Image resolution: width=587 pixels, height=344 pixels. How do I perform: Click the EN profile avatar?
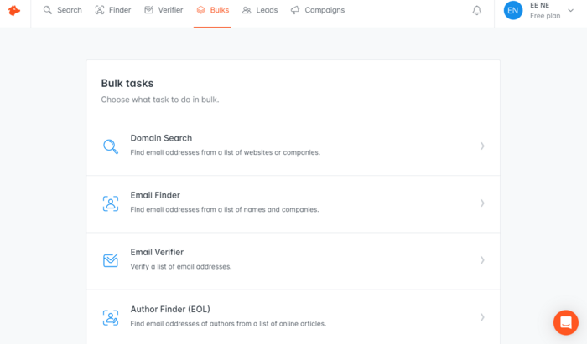click(x=513, y=10)
